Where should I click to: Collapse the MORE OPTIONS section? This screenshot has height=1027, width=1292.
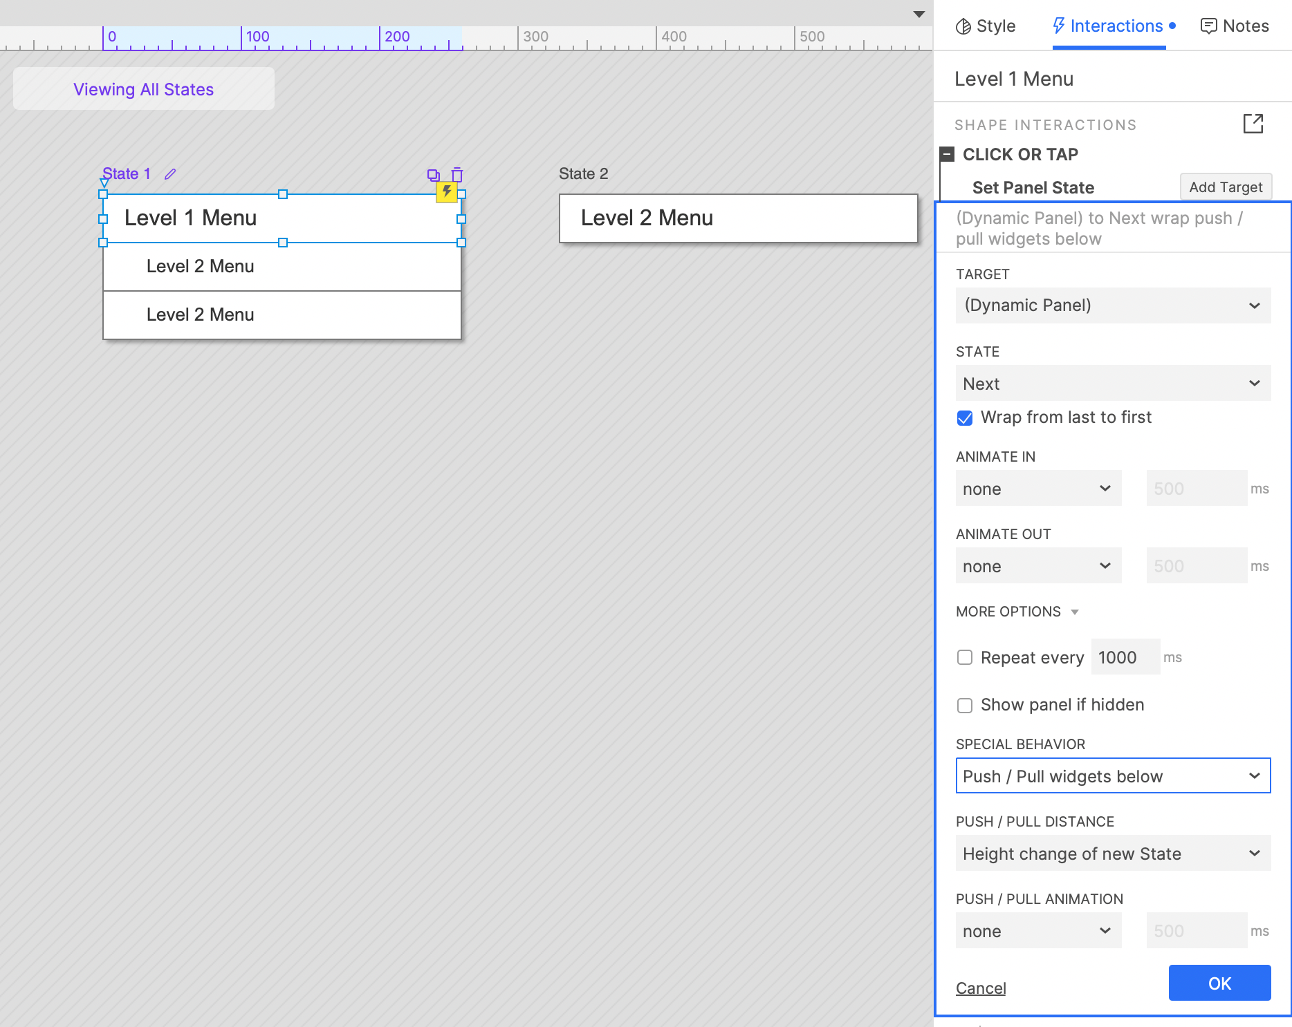[1017, 612]
